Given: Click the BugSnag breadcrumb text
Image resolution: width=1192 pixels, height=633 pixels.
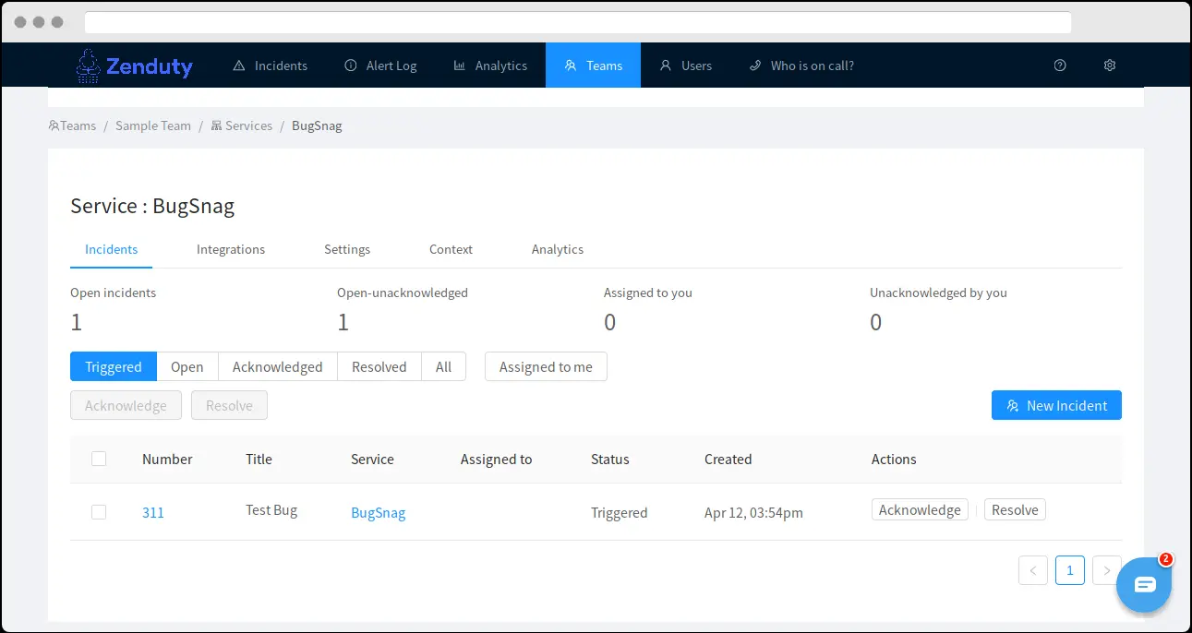Looking at the screenshot, I should (317, 125).
